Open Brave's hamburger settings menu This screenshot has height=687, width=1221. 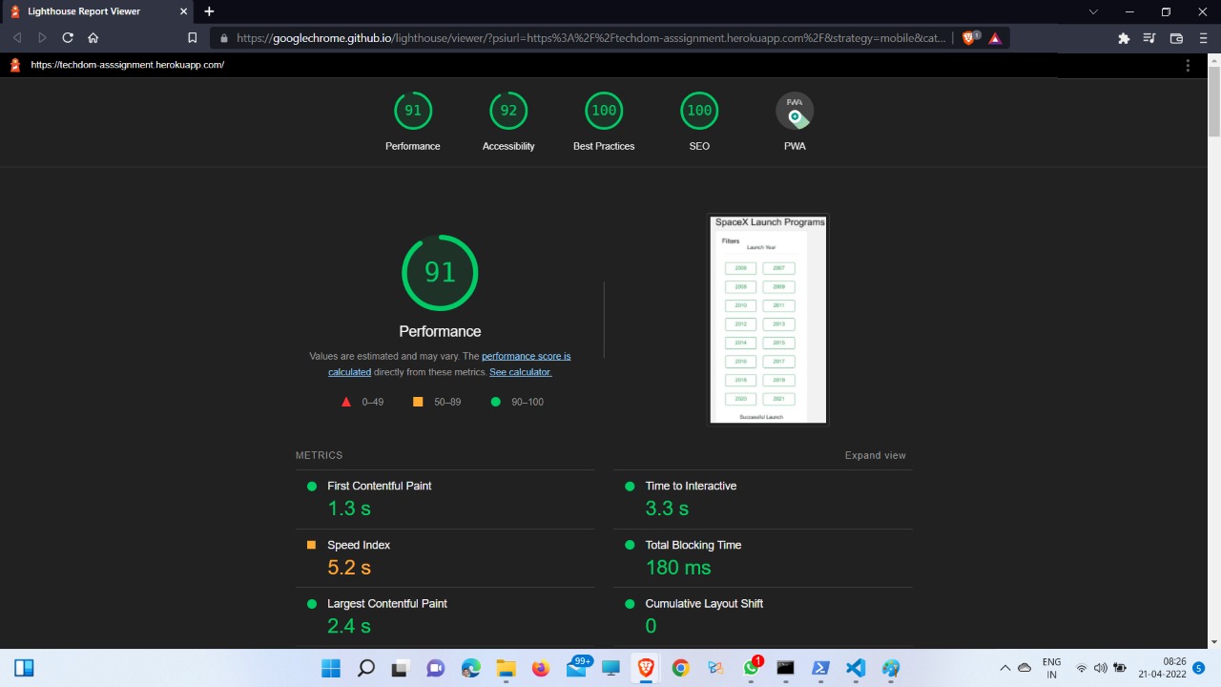coord(1203,38)
